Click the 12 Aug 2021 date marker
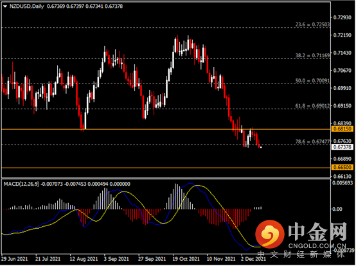Screen dimensions: 356x266 84,259
